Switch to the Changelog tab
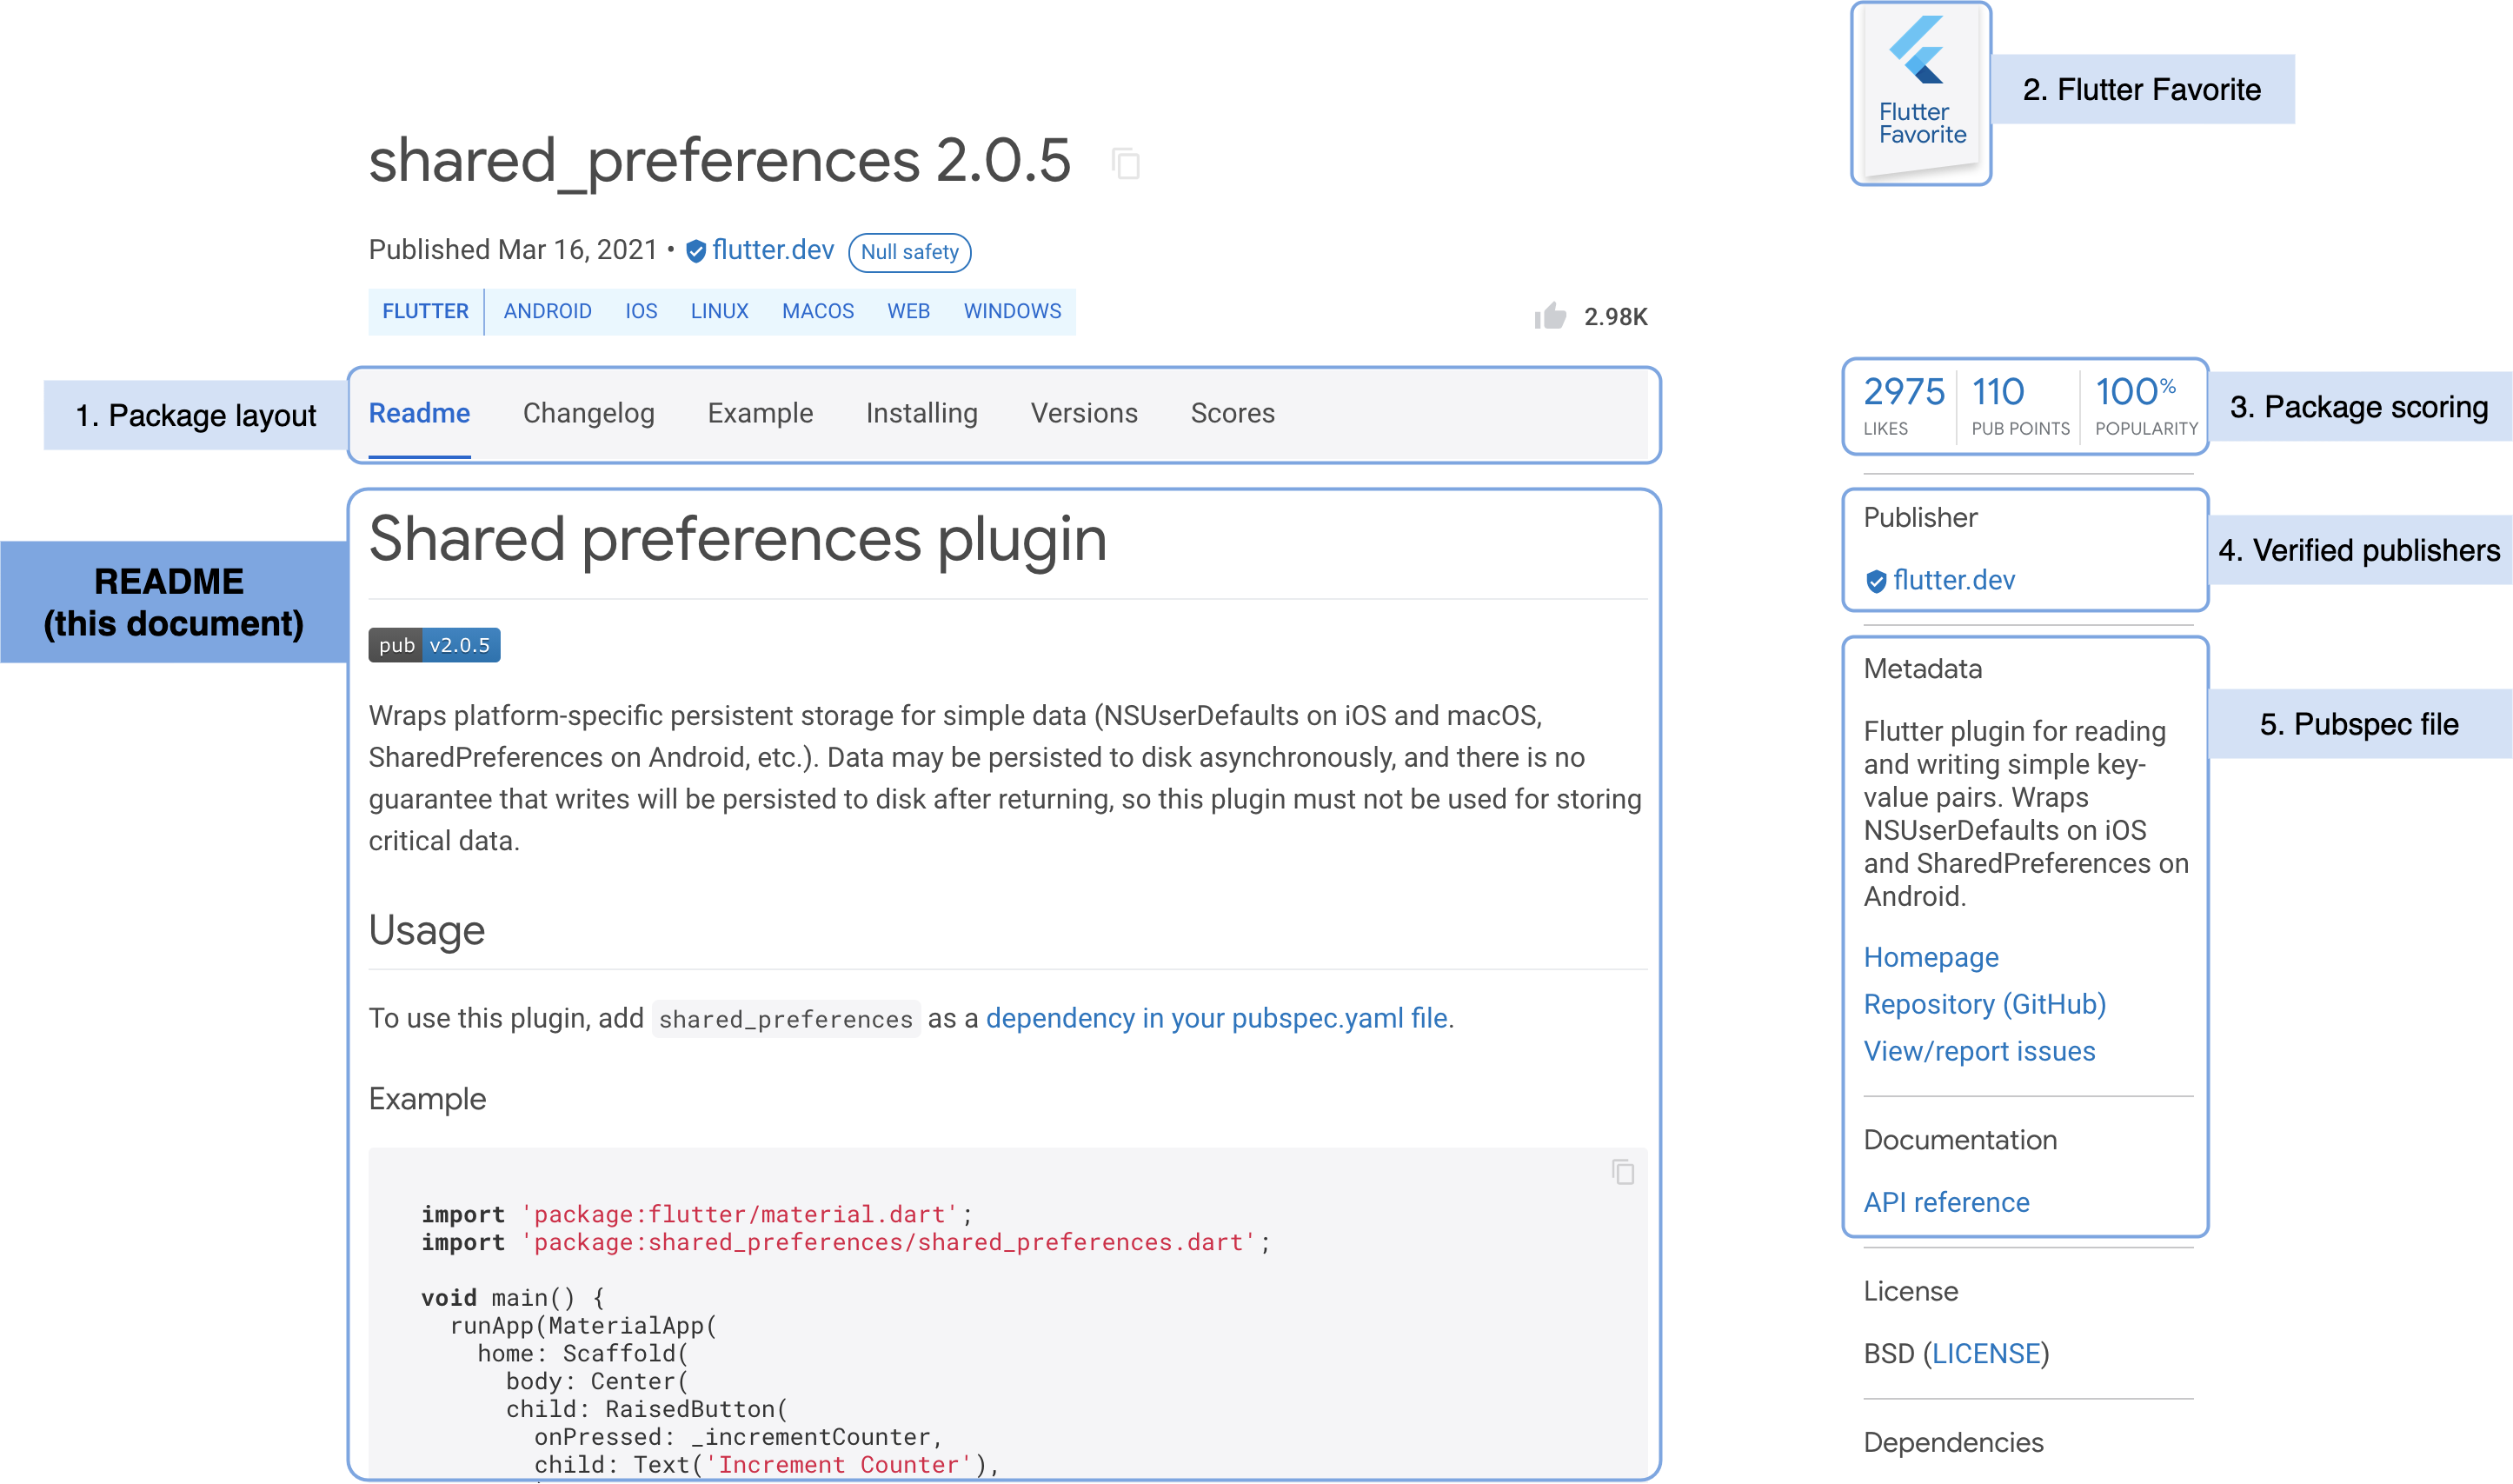 (588, 413)
